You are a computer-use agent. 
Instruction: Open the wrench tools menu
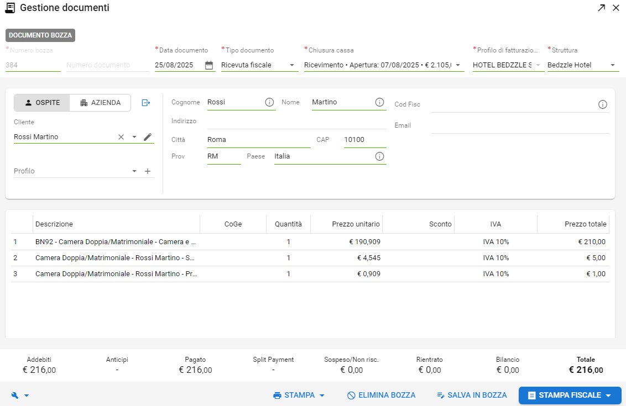point(19,396)
